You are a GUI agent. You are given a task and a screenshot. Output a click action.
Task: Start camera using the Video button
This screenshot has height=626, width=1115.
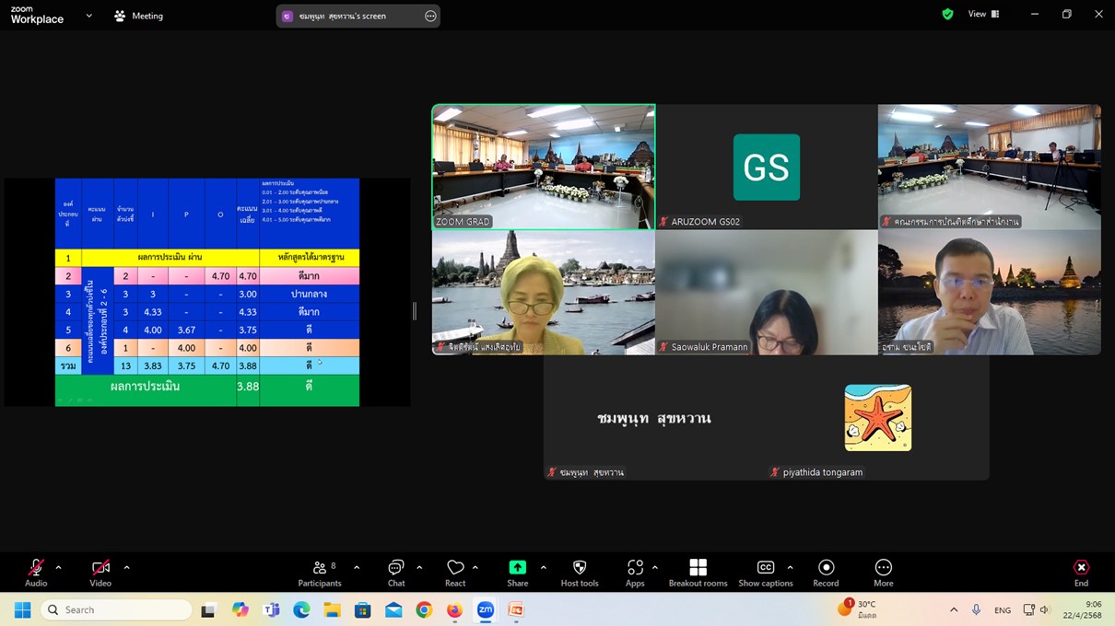point(100,573)
